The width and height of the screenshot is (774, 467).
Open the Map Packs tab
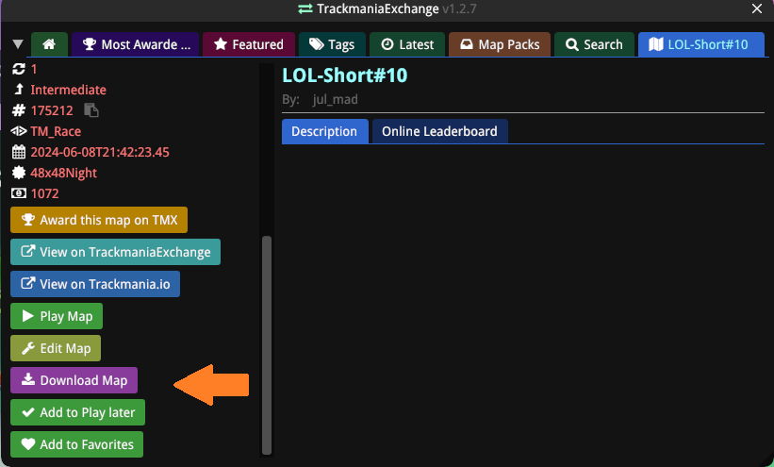[x=499, y=44]
